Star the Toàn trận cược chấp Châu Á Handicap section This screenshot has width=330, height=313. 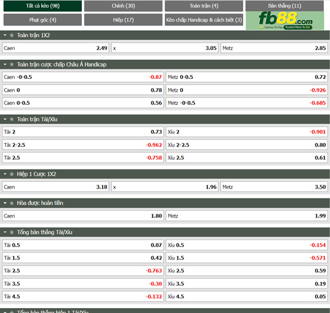(x=12, y=65)
